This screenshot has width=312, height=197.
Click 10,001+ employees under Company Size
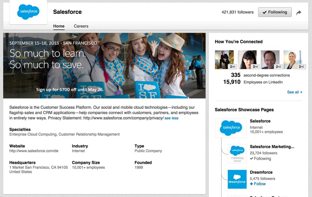click(88, 167)
